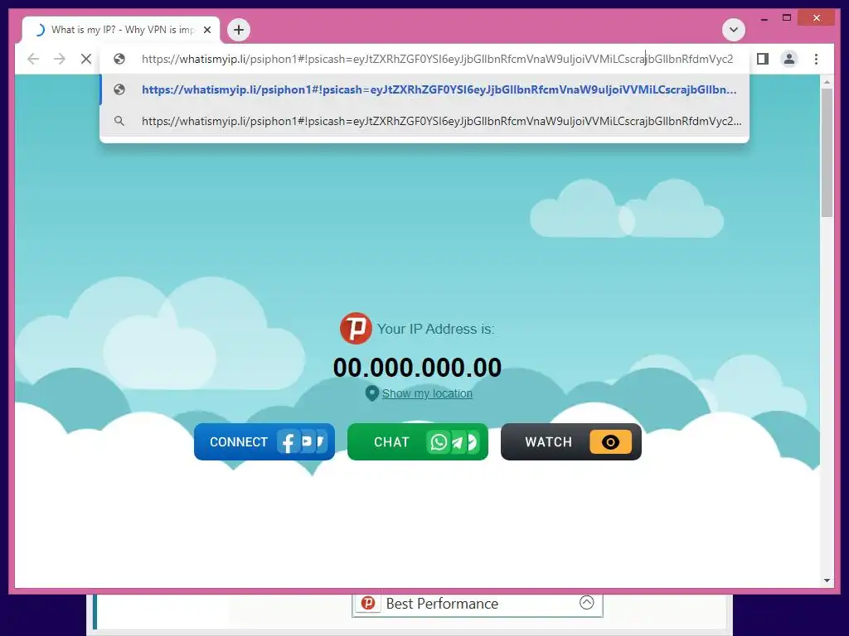Click the globe icon of the first suggestion
849x636 pixels.
[x=119, y=89]
